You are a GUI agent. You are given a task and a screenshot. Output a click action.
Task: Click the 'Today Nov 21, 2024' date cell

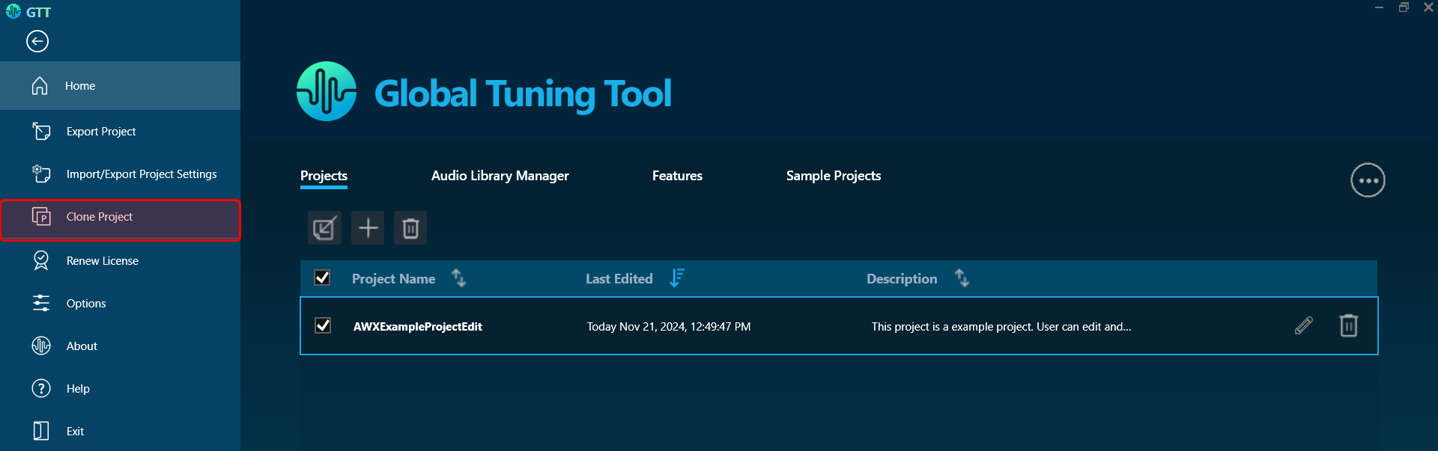(x=669, y=327)
